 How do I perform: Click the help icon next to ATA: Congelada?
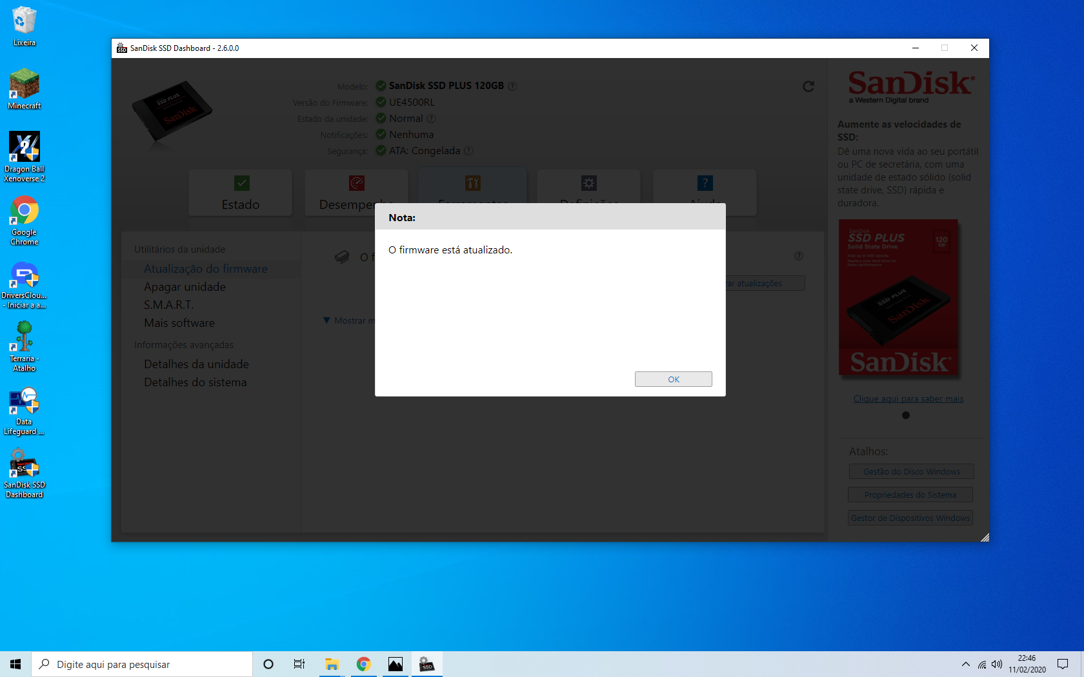(x=468, y=151)
